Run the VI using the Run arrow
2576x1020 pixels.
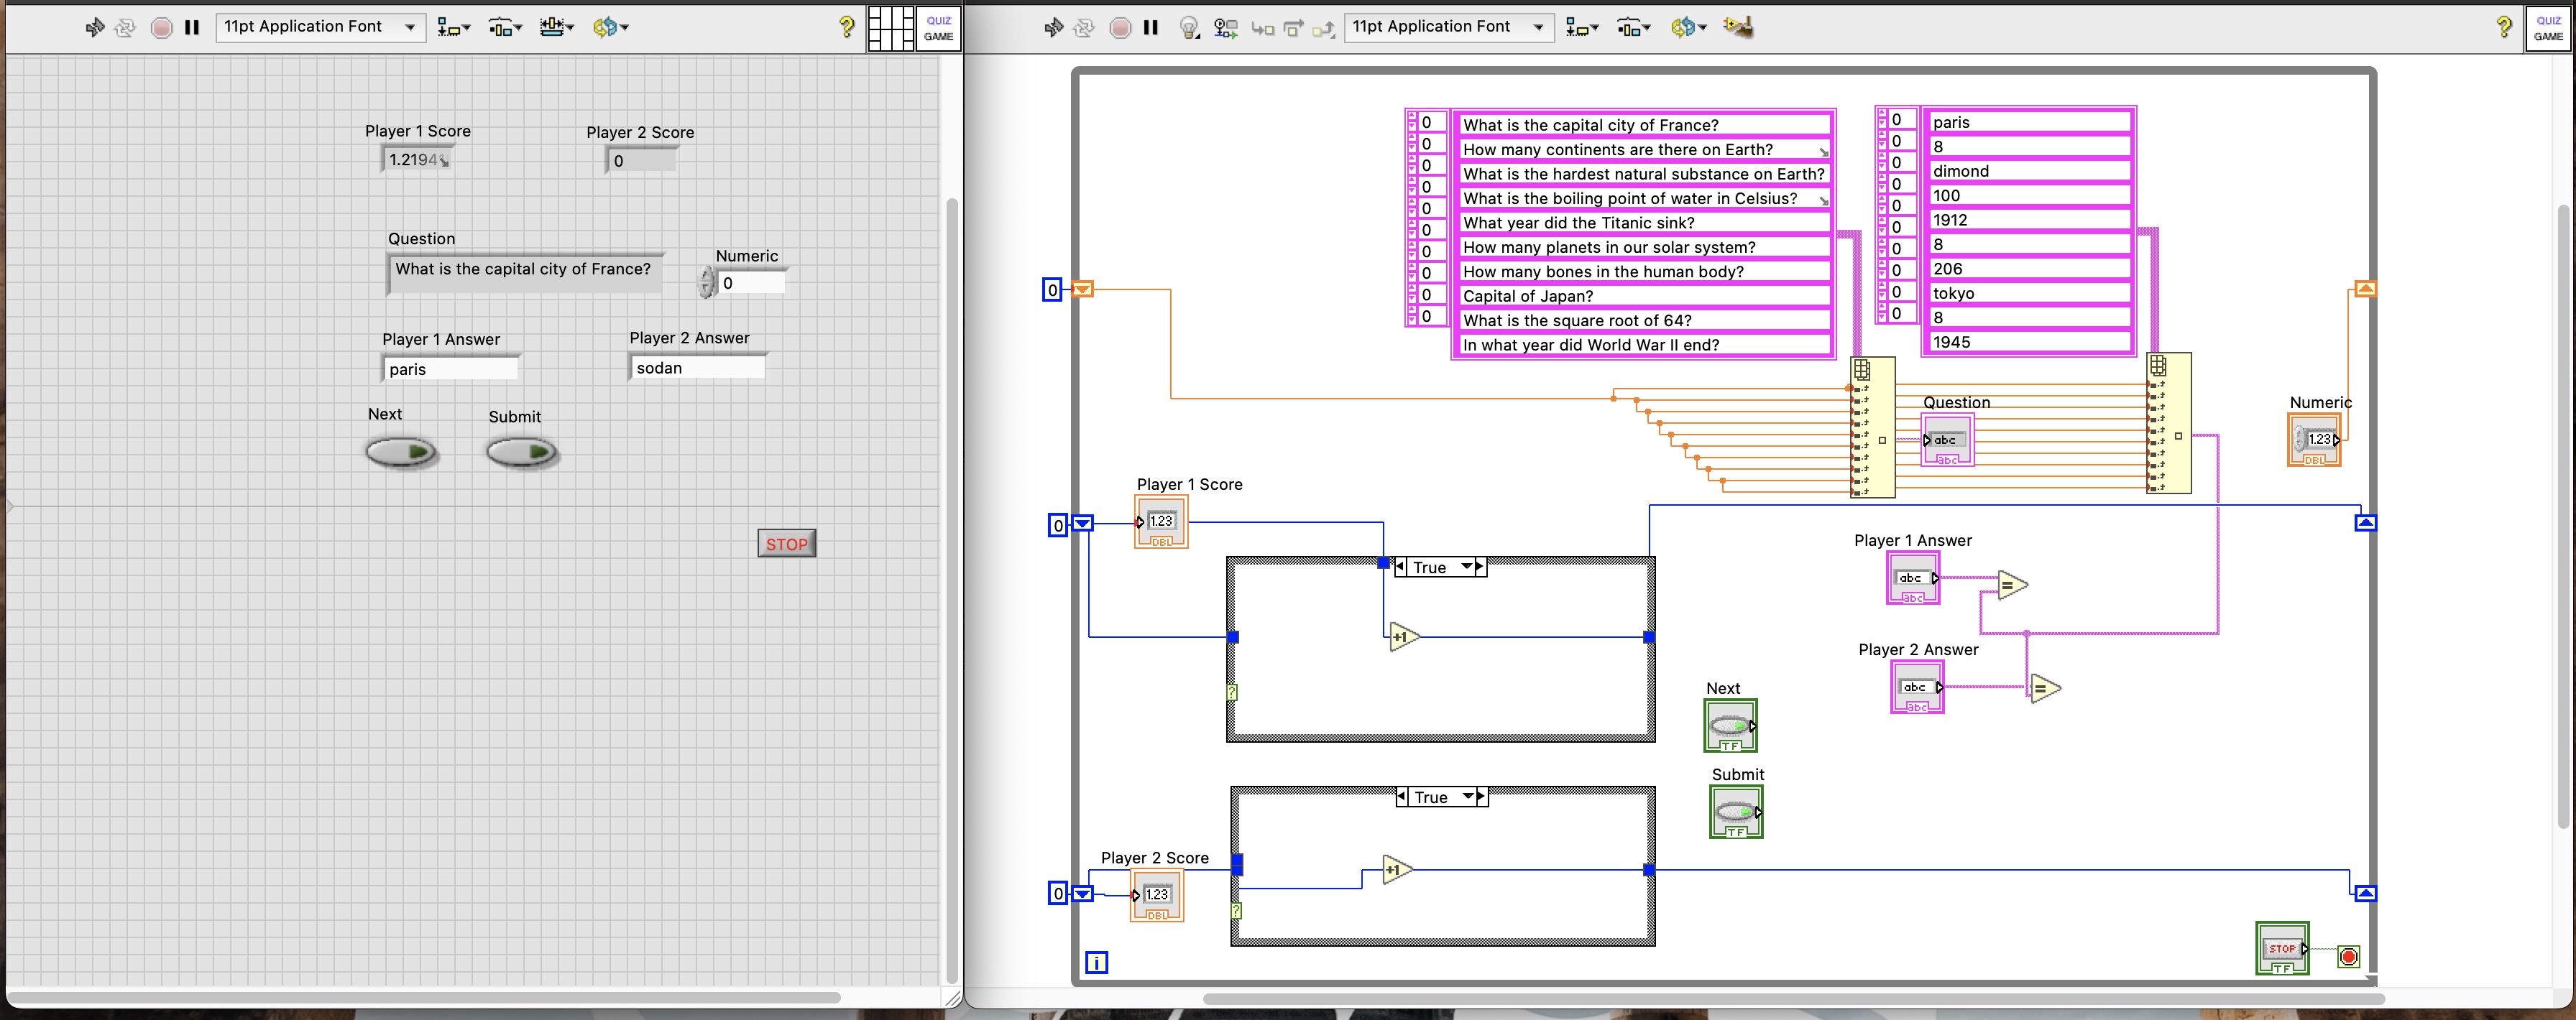click(x=95, y=27)
